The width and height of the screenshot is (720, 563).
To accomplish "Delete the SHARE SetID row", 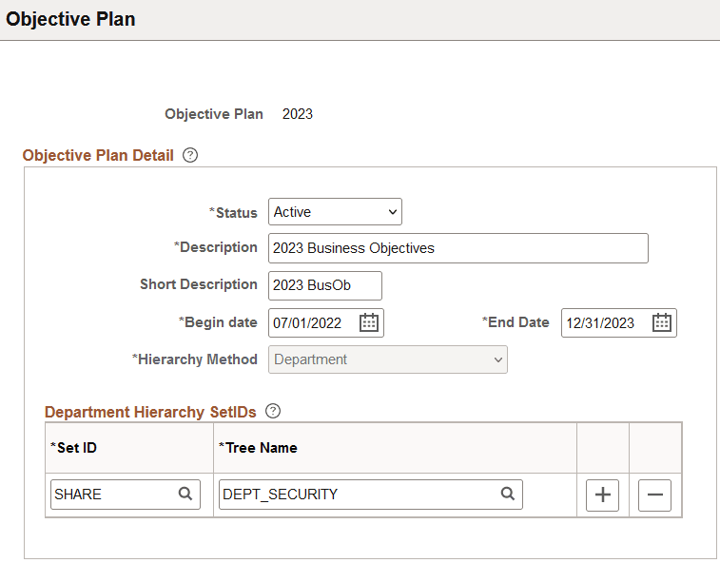I will click(x=654, y=495).
